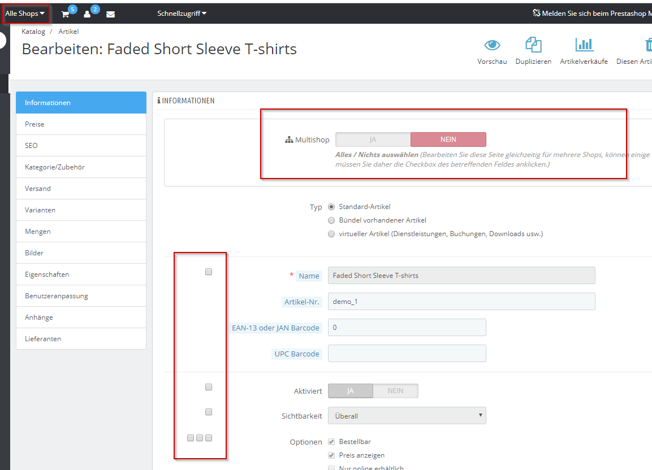The height and width of the screenshot is (470, 652).
Task: Open the Varianten tab
Action: (81, 210)
